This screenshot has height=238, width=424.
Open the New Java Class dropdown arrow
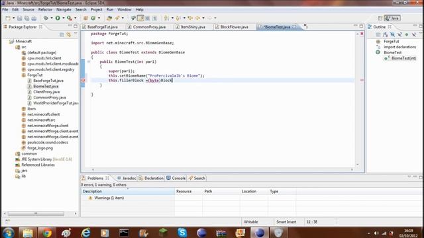coord(99,18)
